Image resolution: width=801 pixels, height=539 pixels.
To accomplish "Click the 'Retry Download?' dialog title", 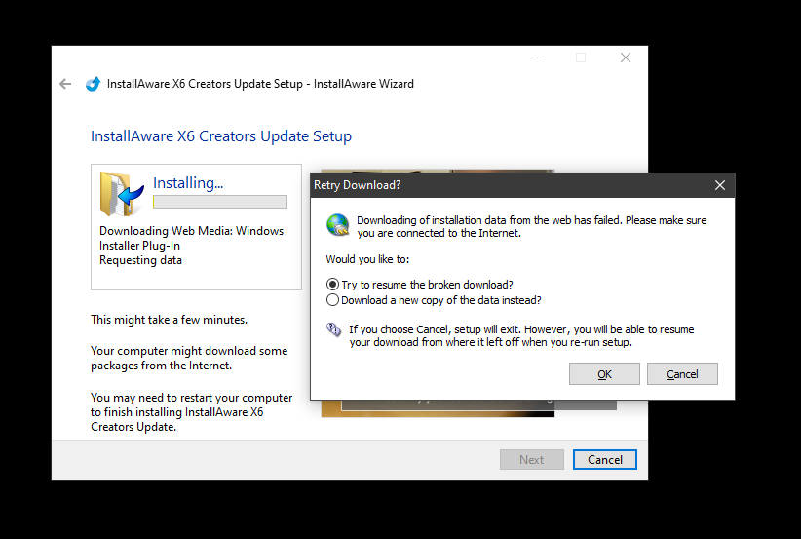I will [x=357, y=185].
